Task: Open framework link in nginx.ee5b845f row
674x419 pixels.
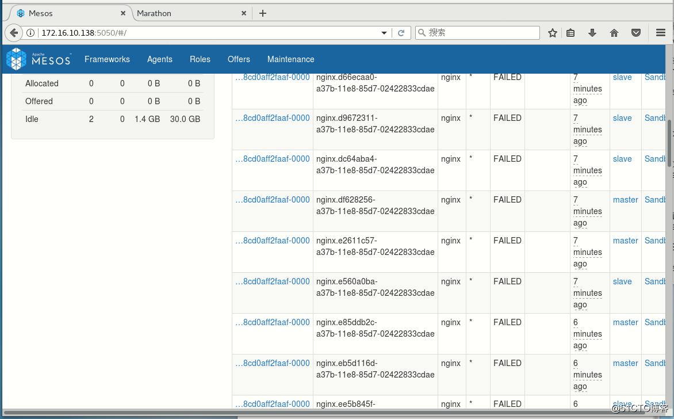Action: pyautogui.click(x=273, y=404)
